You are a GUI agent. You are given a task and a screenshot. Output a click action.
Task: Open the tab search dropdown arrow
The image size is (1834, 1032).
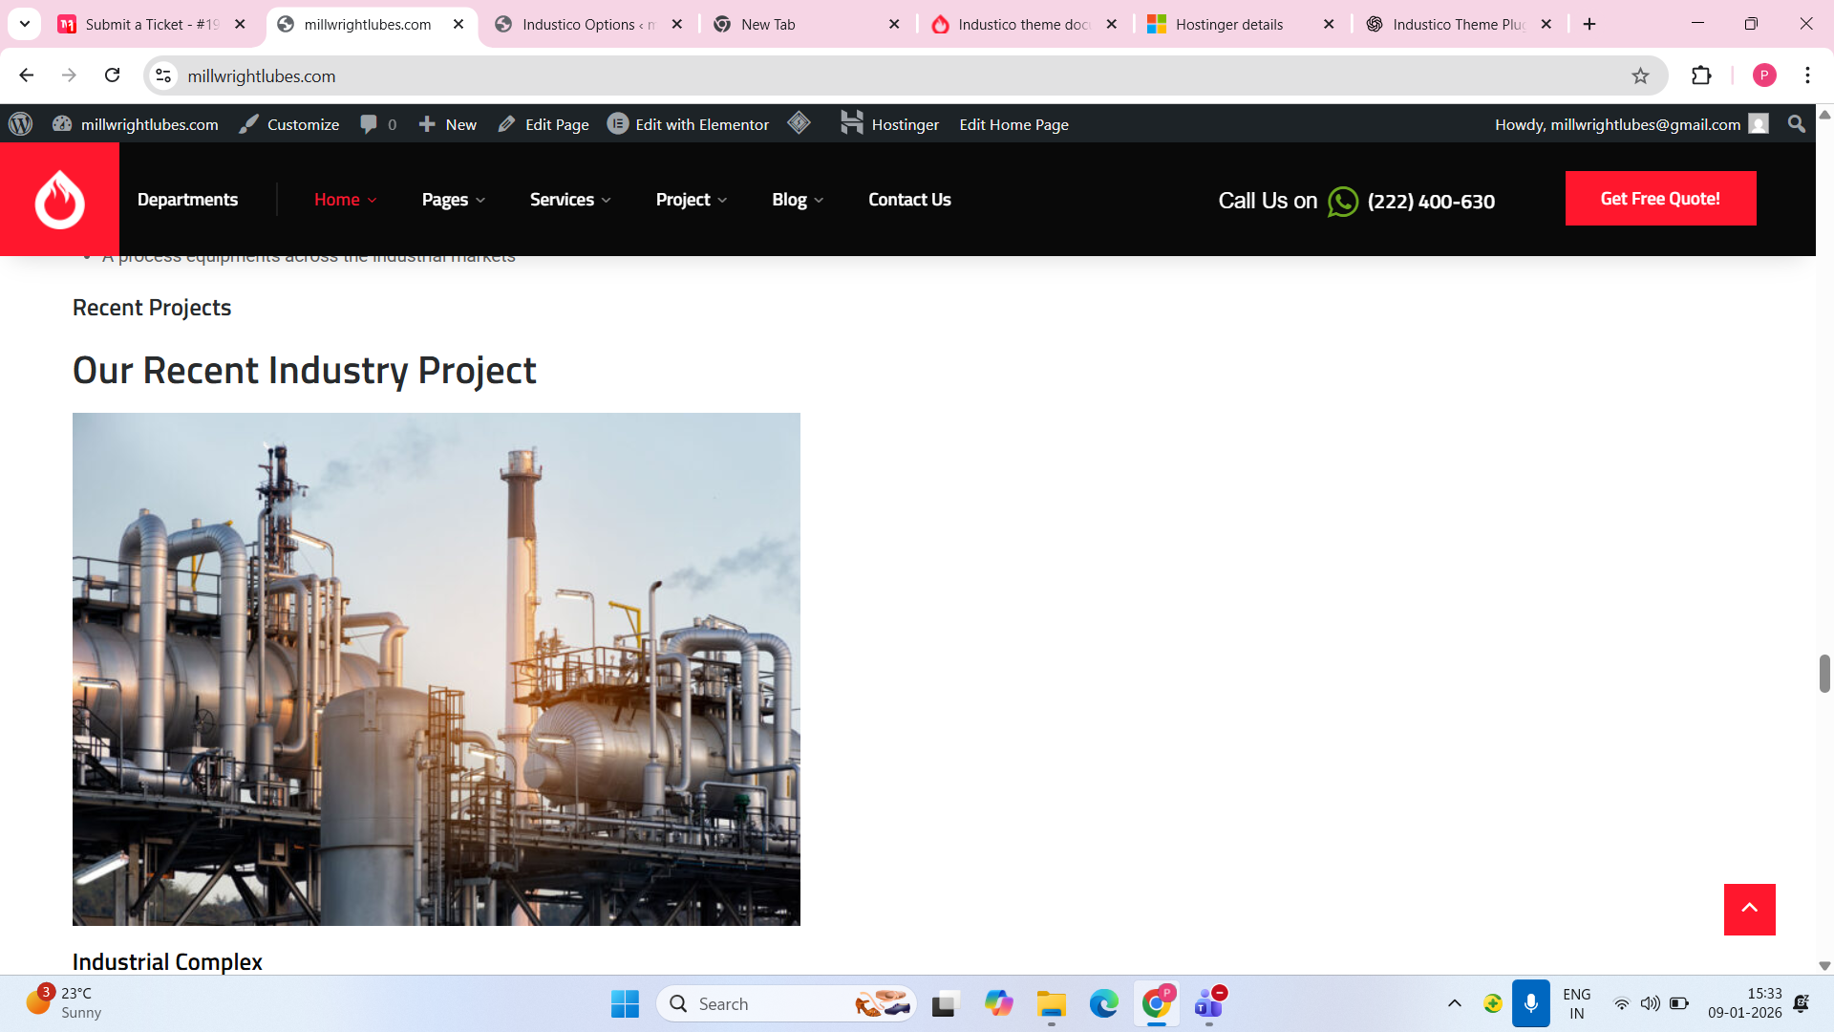click(x=25, y=24)
